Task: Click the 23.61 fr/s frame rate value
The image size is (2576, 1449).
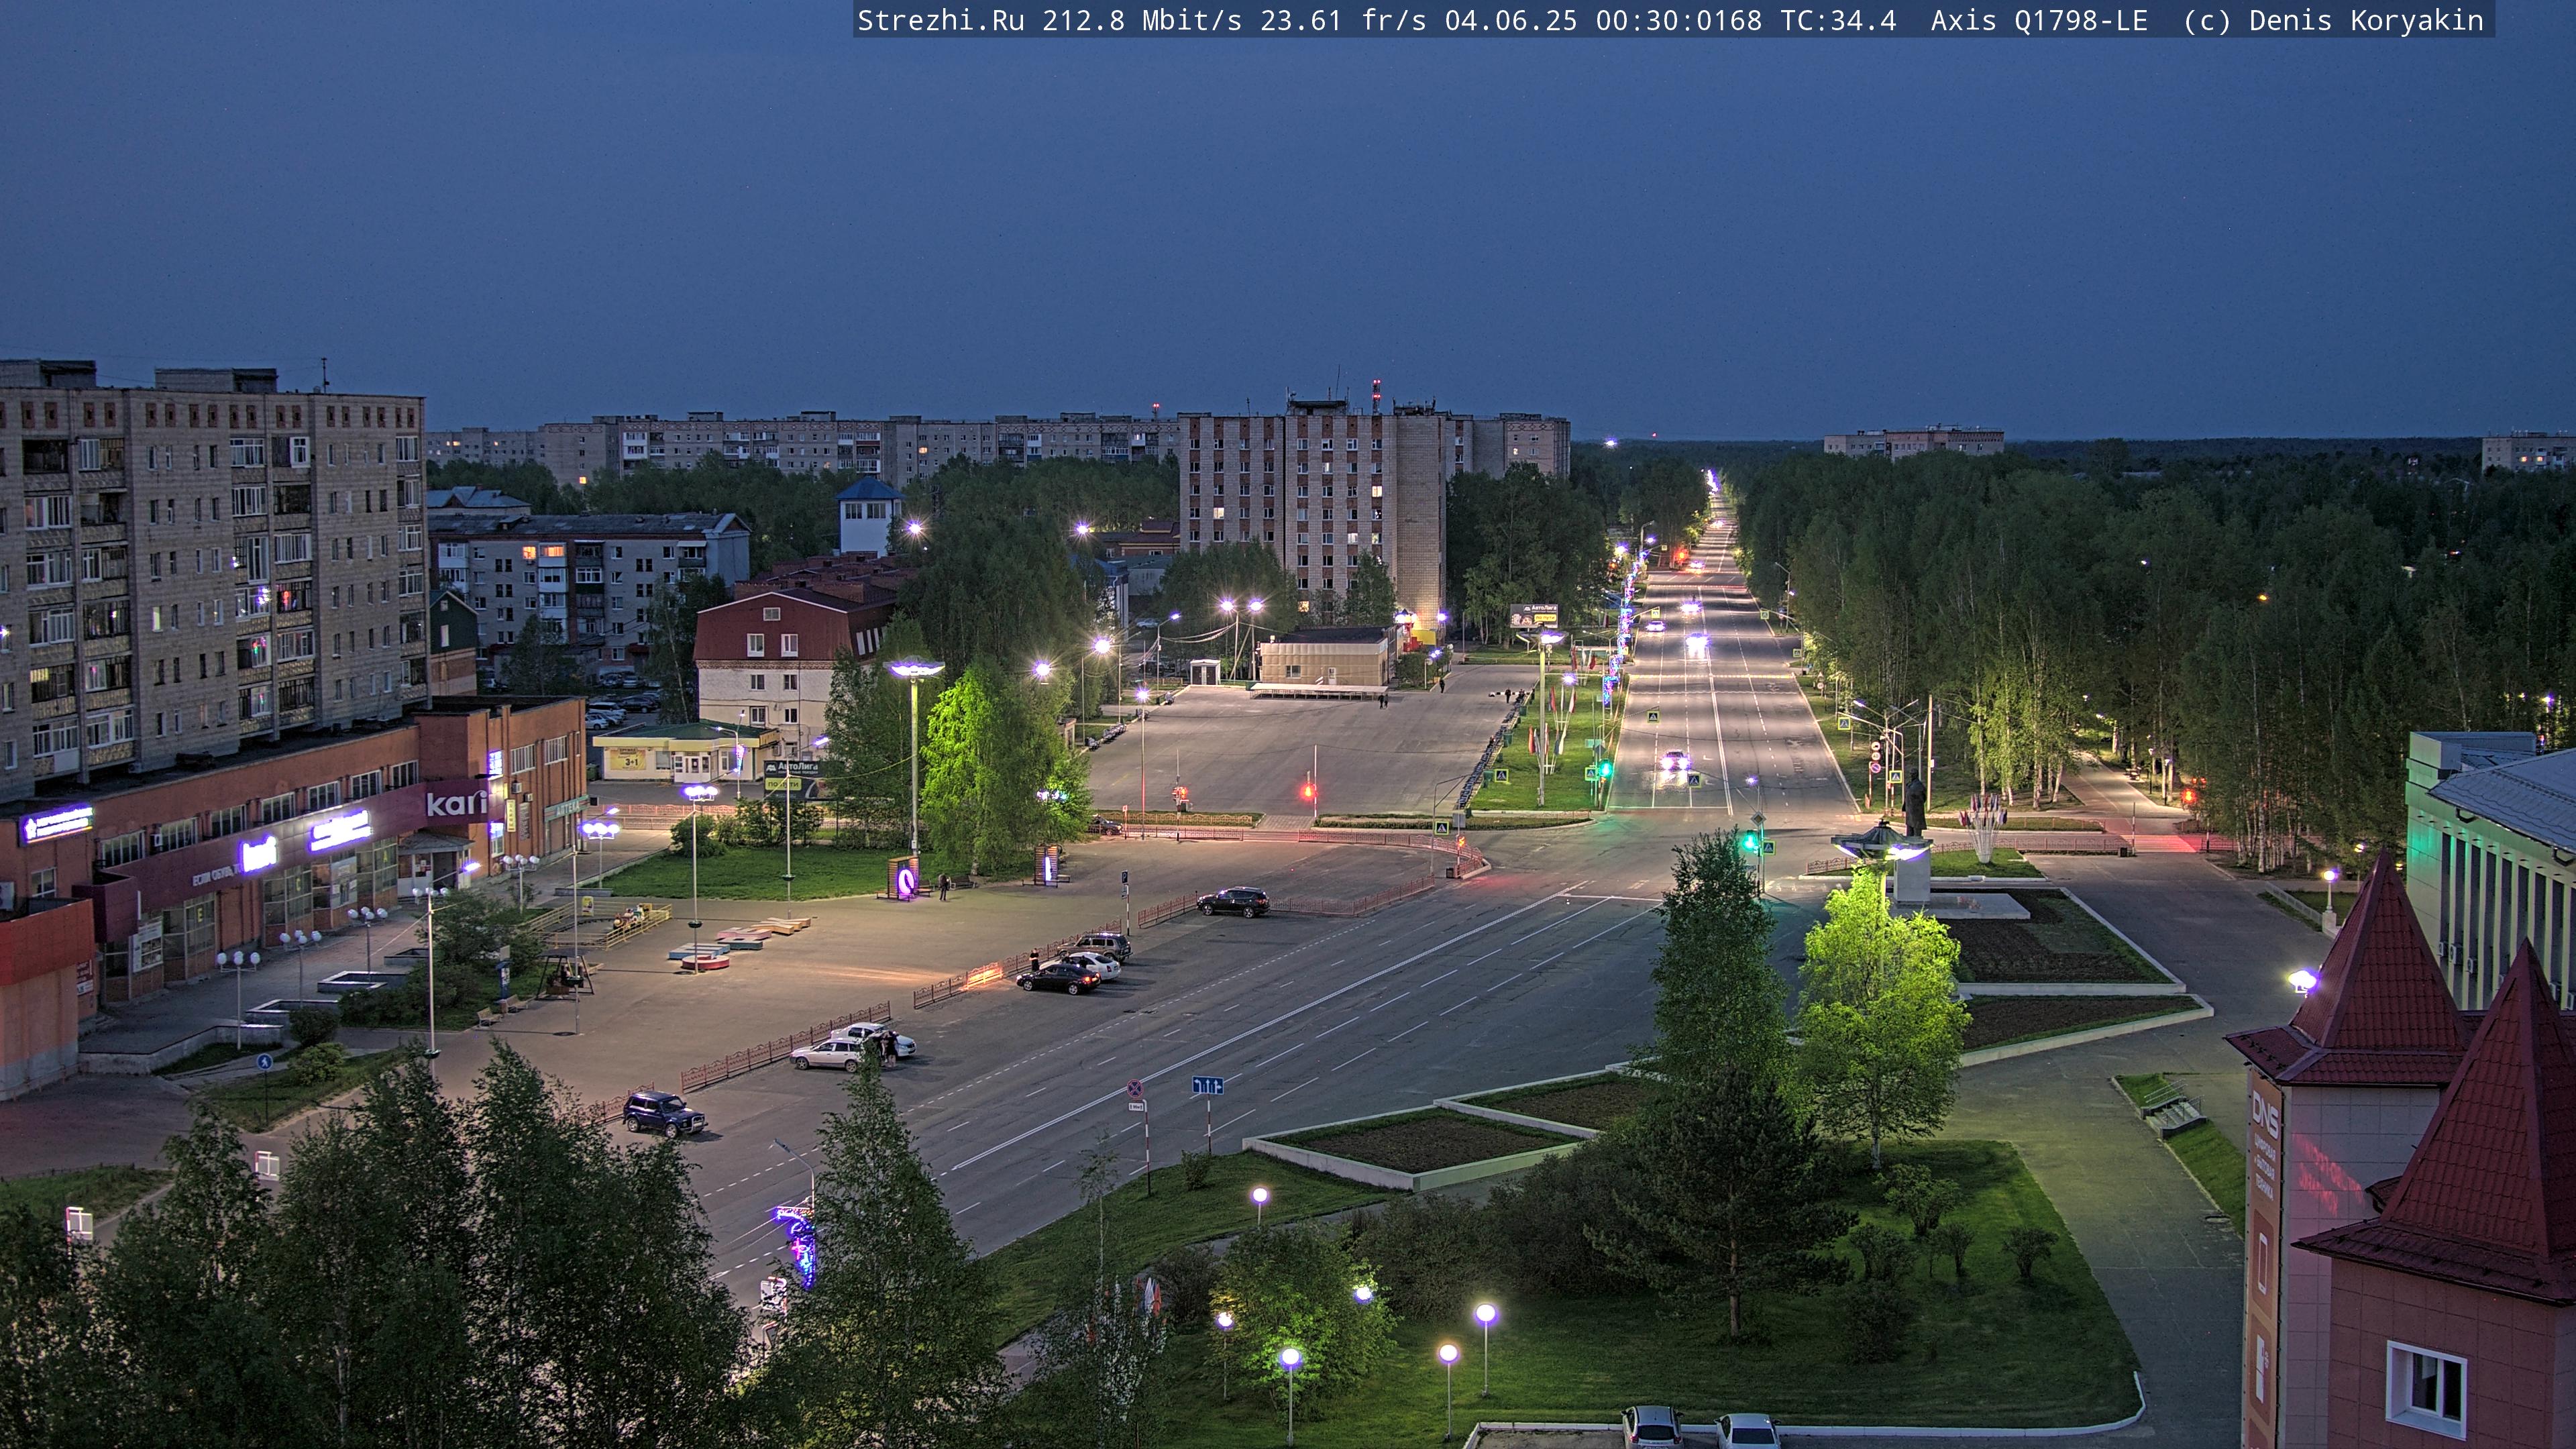Action: pyautogui.click(x=1343, y=20)
